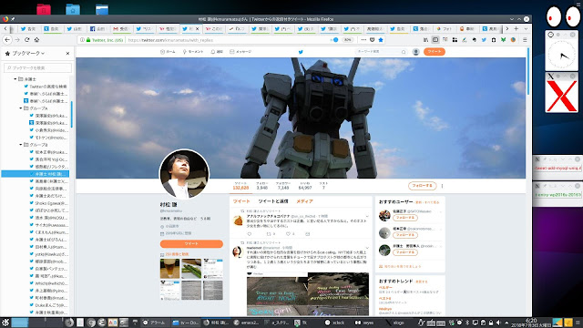Click the blue bookmark star icon
The image size is (583, 328).
pos(381,40)
